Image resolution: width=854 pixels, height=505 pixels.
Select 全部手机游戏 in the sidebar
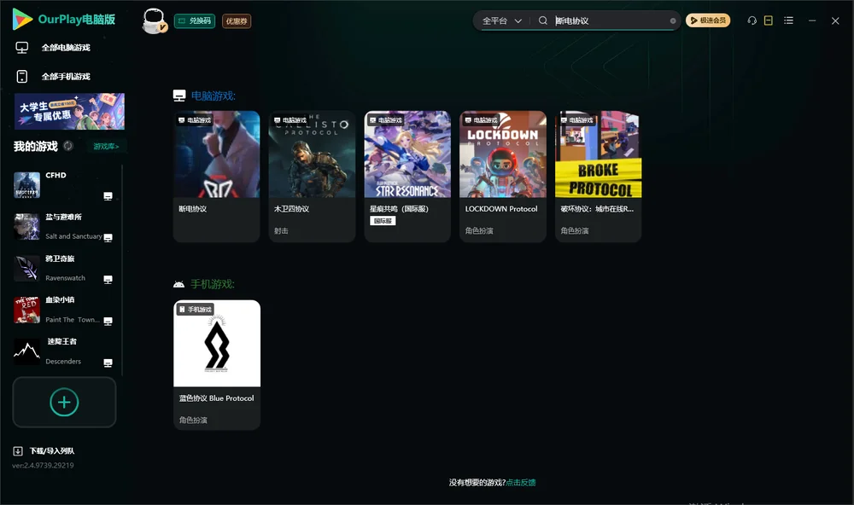[x=64, y=77]
